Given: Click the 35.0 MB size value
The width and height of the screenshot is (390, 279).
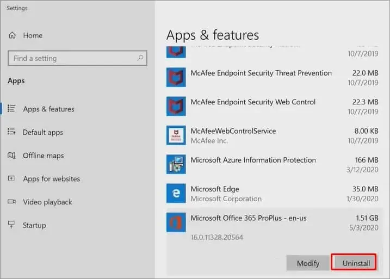Looking at the screenshot, I should 365,189.
